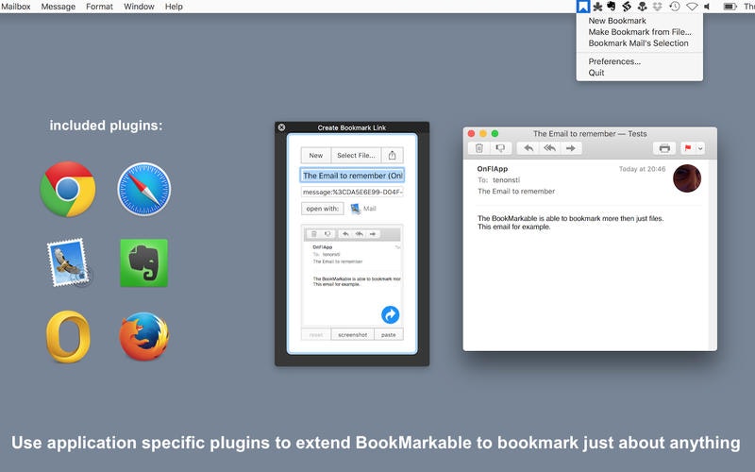Open the flag color dropdown arrow

coord(700,148)
